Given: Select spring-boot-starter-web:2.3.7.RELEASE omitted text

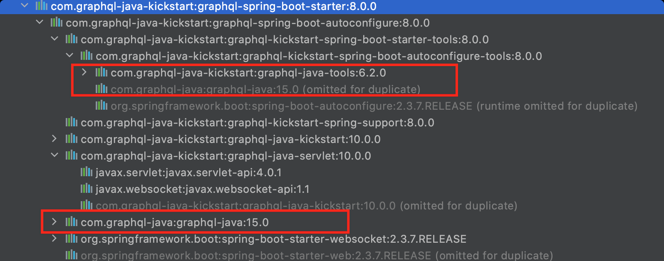Looking at the screenshot, I should coord(317,255).
